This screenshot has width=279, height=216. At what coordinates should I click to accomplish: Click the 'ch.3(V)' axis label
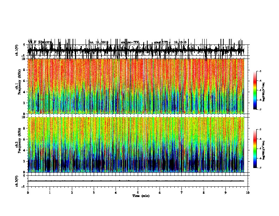[x=17, y=181]
